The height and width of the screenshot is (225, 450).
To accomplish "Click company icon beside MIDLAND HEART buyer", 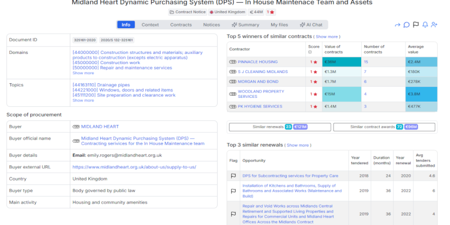I will click(x=76, y=127).
